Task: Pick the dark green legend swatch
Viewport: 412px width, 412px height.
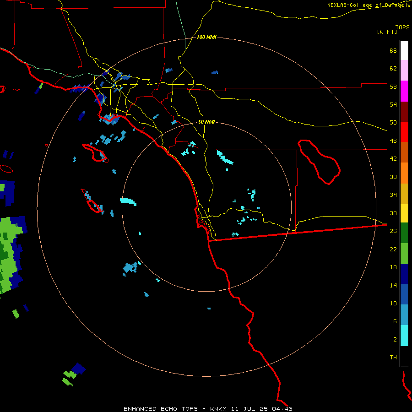Action: 404,233
